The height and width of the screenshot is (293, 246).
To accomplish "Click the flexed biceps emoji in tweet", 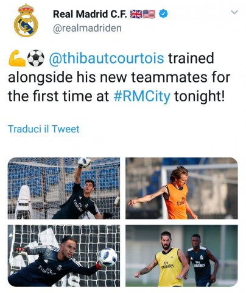I will [x=17, y=58].
